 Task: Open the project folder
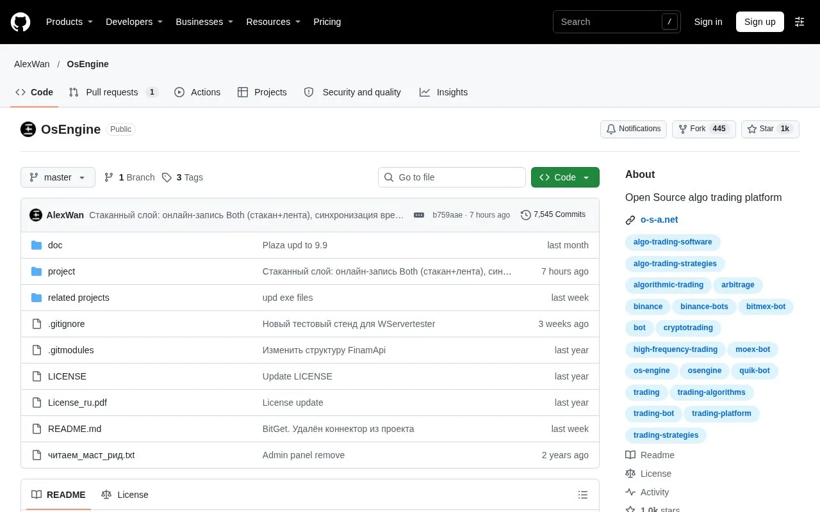(x=61, y=271)
